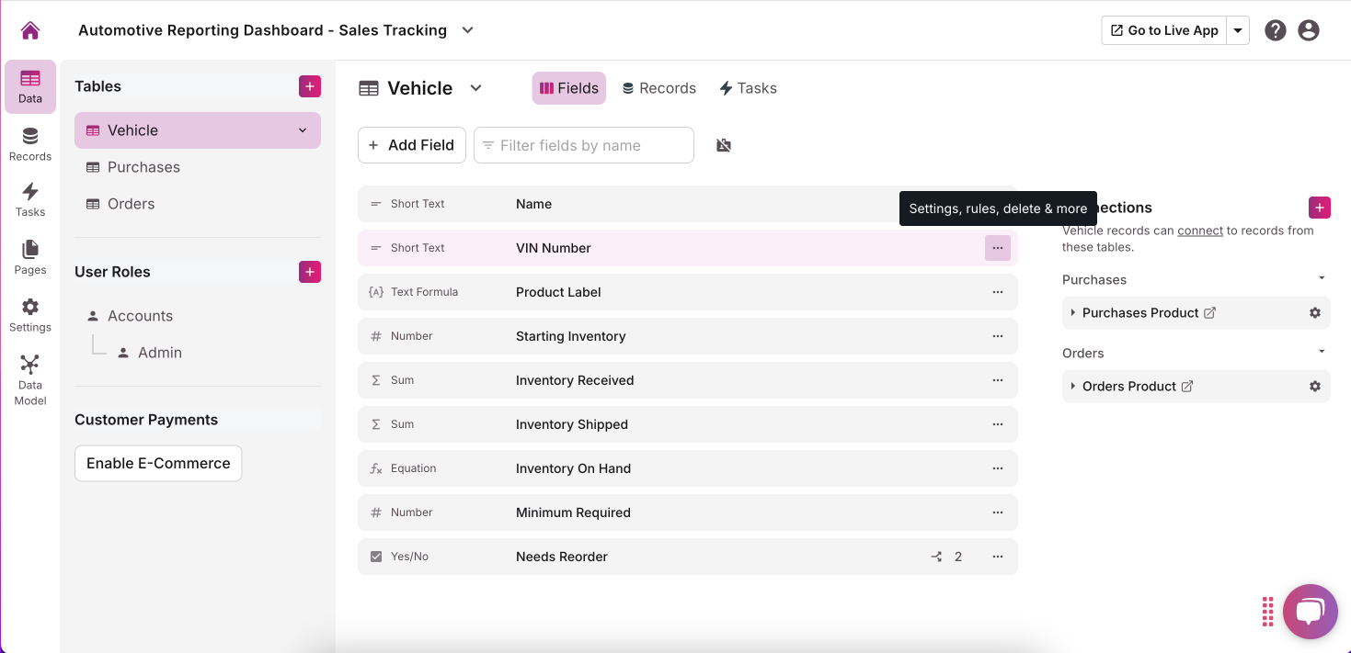Expand the Purchases Product connection triangle
This screenshot has height=653, width=1351.
click(x=1073, y=313)
